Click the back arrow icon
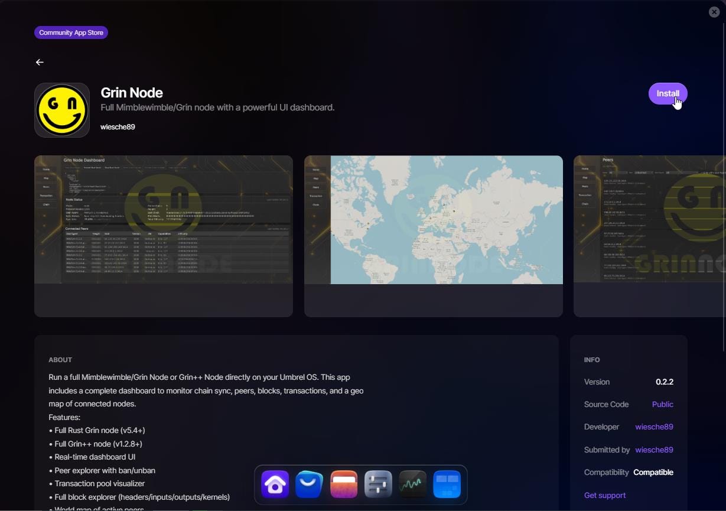 pos(40,62)
